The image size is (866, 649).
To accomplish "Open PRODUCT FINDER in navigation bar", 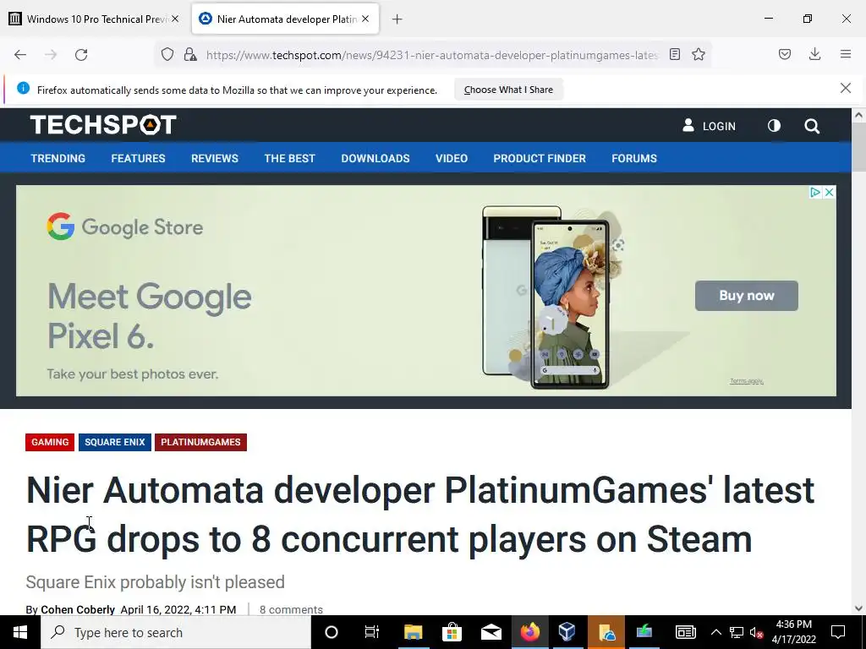I will [540, 158].
